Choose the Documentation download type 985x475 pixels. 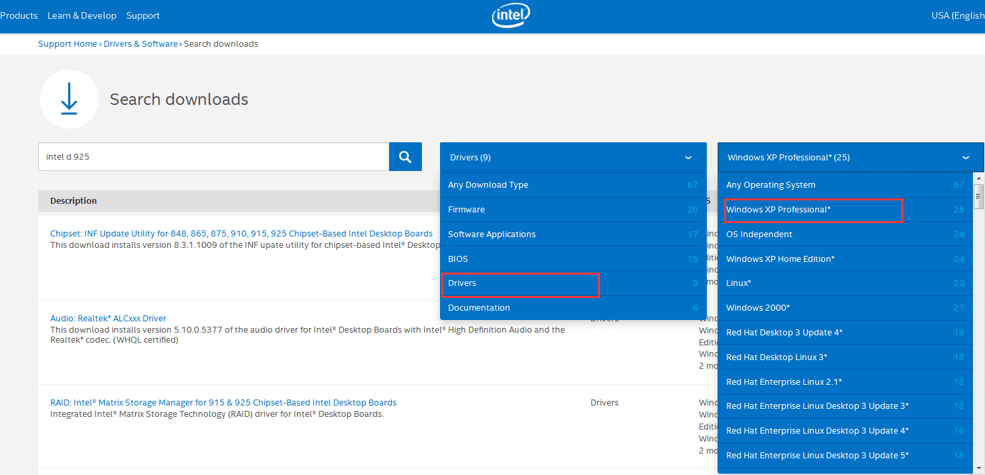click(x=573, y=308)
